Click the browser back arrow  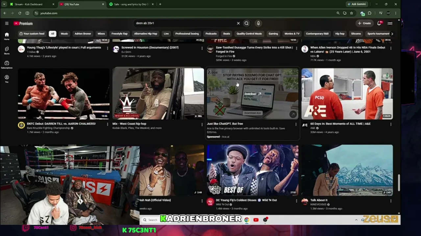click(x=5, y=13)
